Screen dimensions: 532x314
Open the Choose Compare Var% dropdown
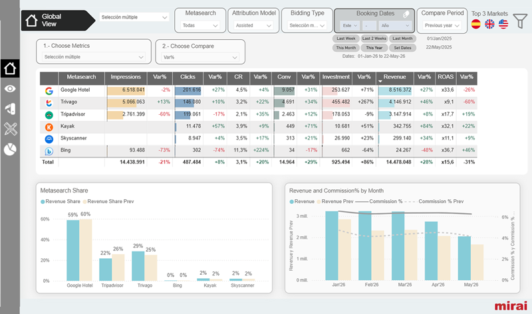200,57
